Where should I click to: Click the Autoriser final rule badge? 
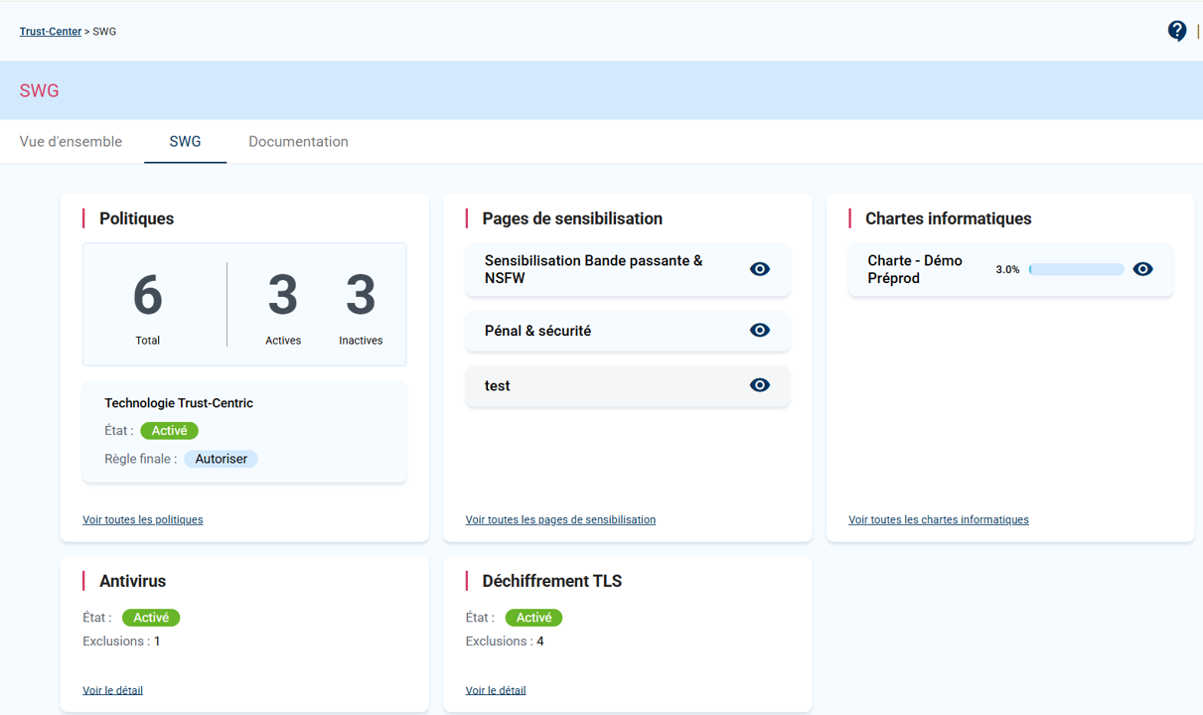tap(221, 459)
